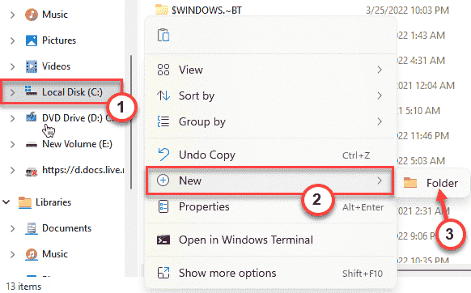The image size is (471, 293).
Task: Collapse the Libraries section chevron
Action: 6,202
